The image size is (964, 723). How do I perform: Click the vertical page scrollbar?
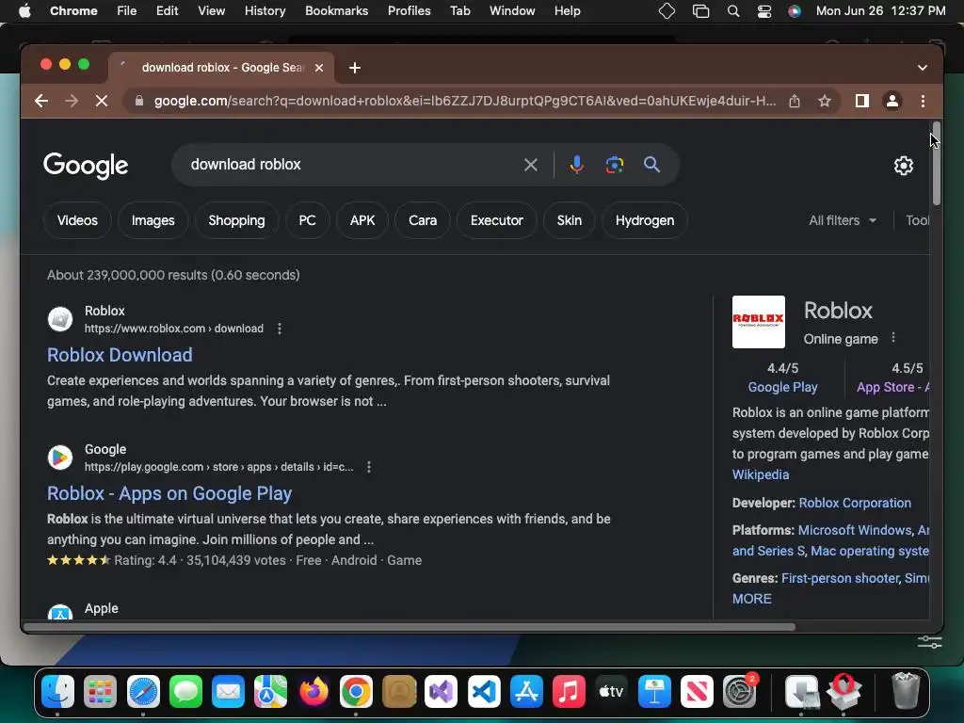tap(936, 164)
